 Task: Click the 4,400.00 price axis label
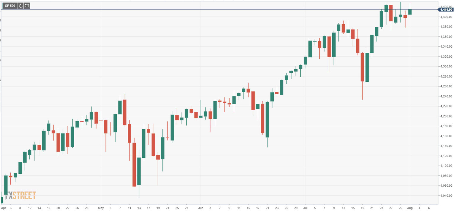[446, 17]
